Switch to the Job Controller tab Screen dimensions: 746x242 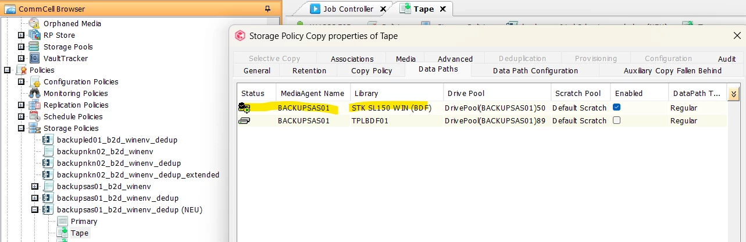[x=348, y=9]
